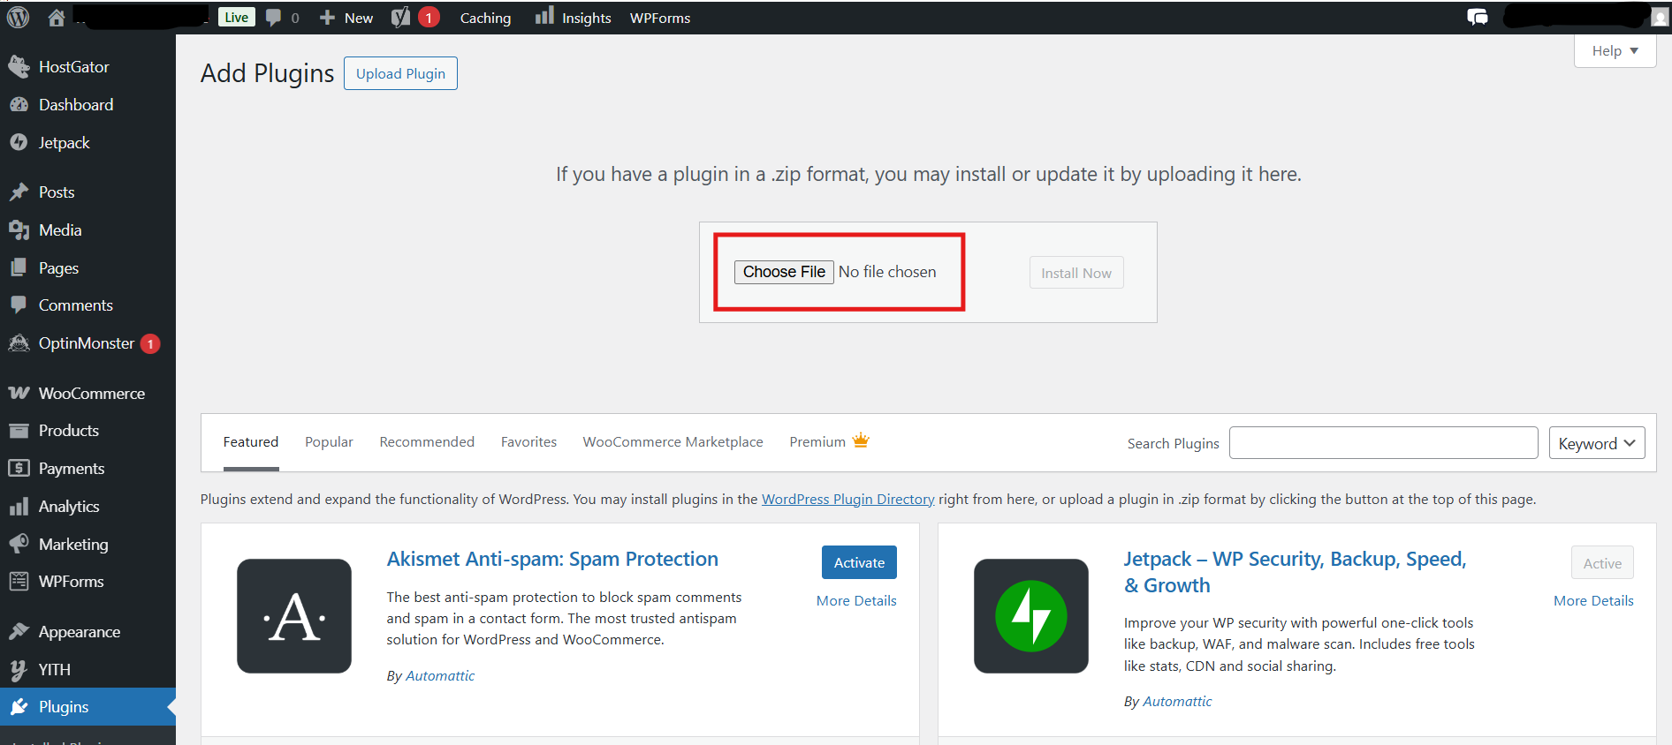
Task: Click the Upload Plugin button
Action: 400,74
